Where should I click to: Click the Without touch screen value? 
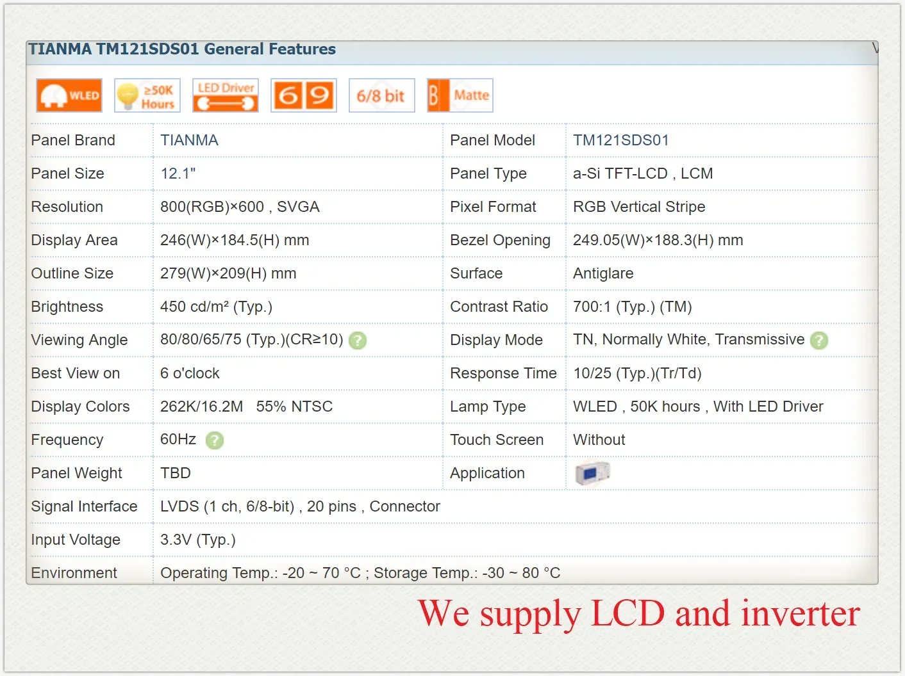pyautogui.click(x=599, y=440)
